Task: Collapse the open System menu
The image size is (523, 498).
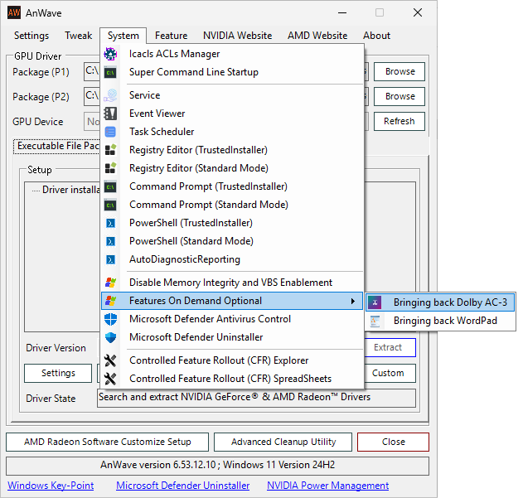Action: point(123,36)
